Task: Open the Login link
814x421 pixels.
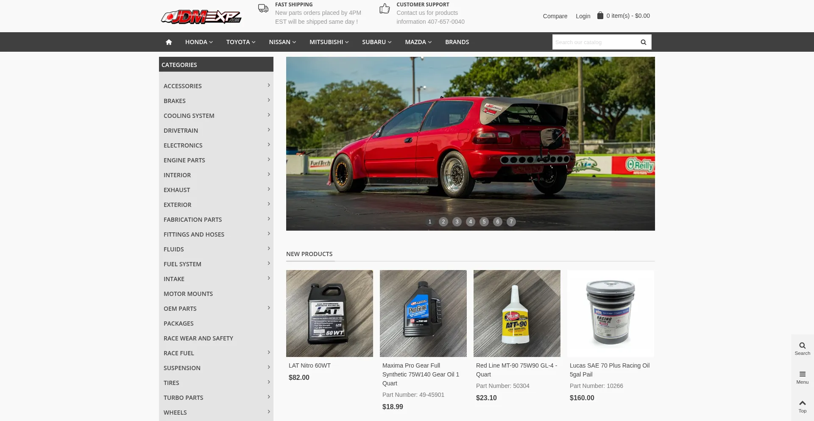Action: pos(583,16)
